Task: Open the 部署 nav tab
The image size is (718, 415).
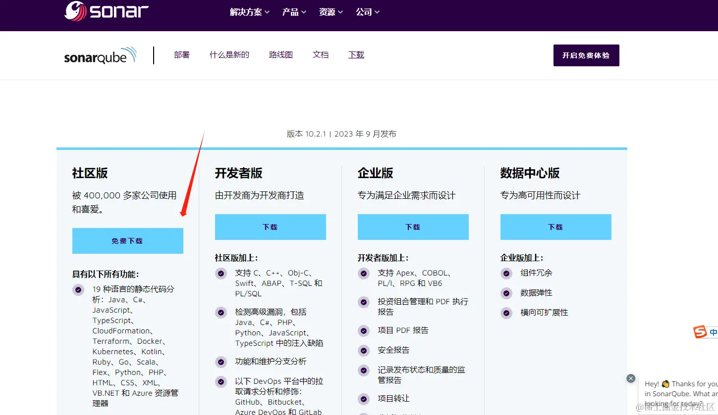Action: 182,55
